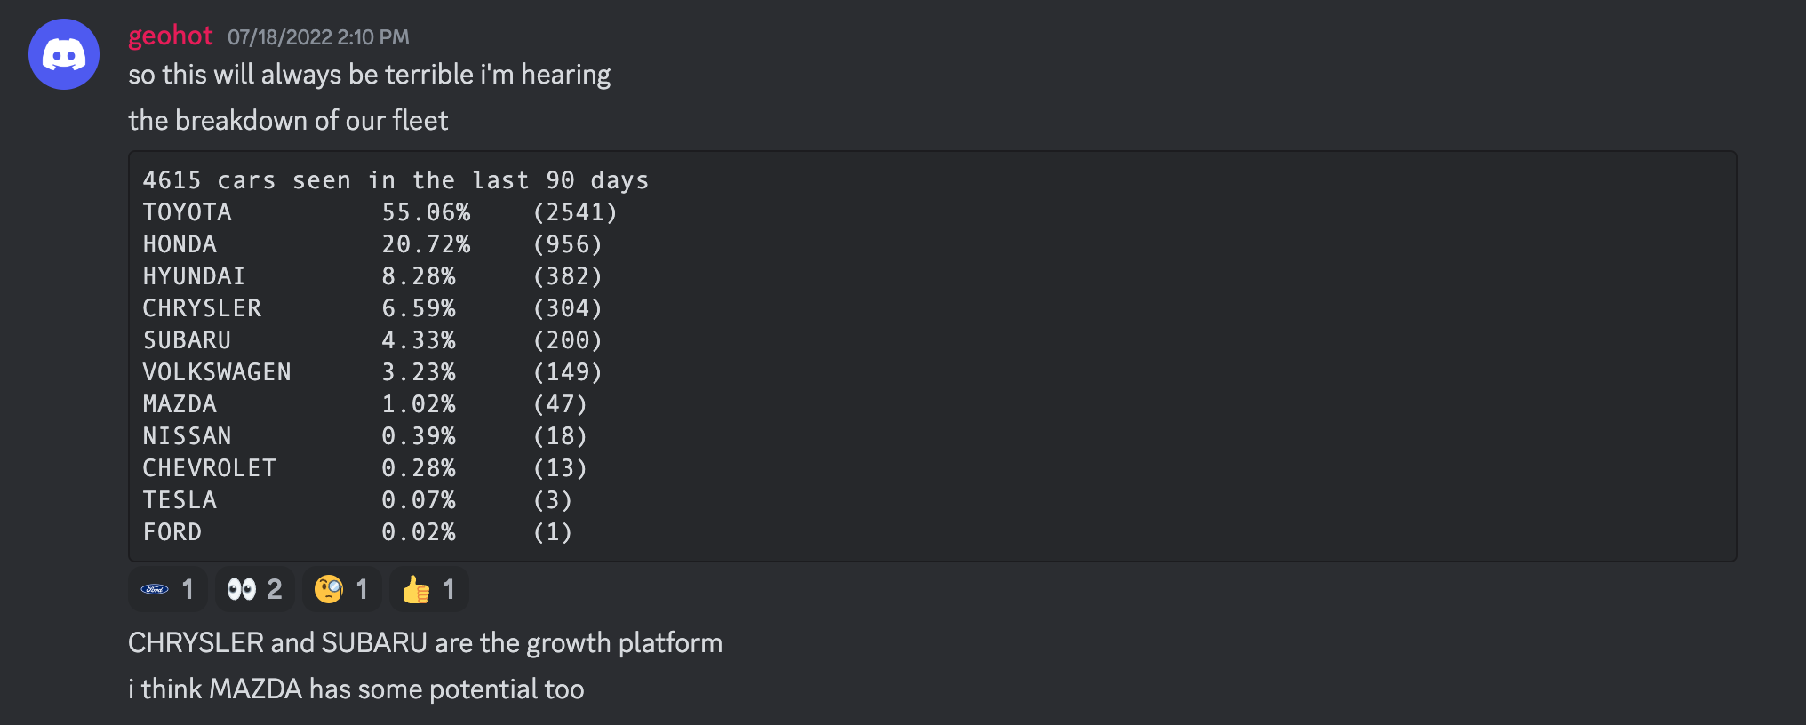Viewport: 1806px width, 725px height.
Task: Click the 07/18/2022 2:10 PM timestamp
Action: tap(318, 37)
